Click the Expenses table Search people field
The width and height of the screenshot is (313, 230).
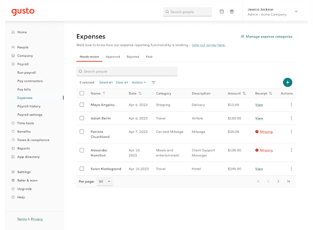point(127,71)
